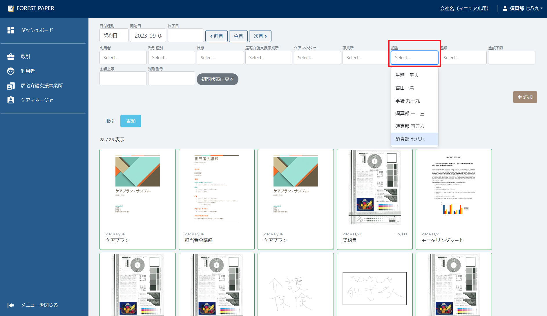Screen dimensions: 547x316
Task: Click the FOREST PAPER logo icon
Action: [x=11, y=8]
